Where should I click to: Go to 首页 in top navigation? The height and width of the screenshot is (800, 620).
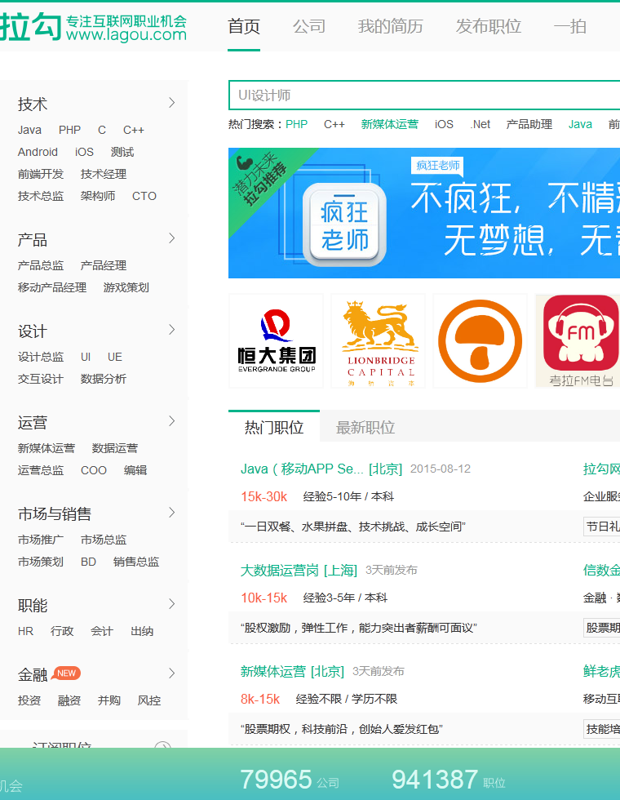point(244,26)
